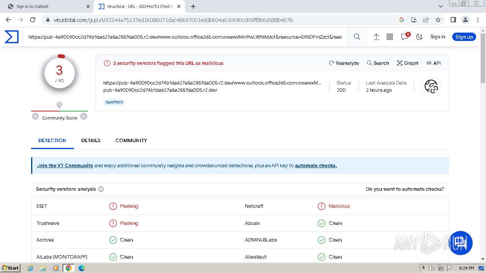Open the Chrome profile icon
The width and height of the screenshot is (486, 273).
click(465, 20)
